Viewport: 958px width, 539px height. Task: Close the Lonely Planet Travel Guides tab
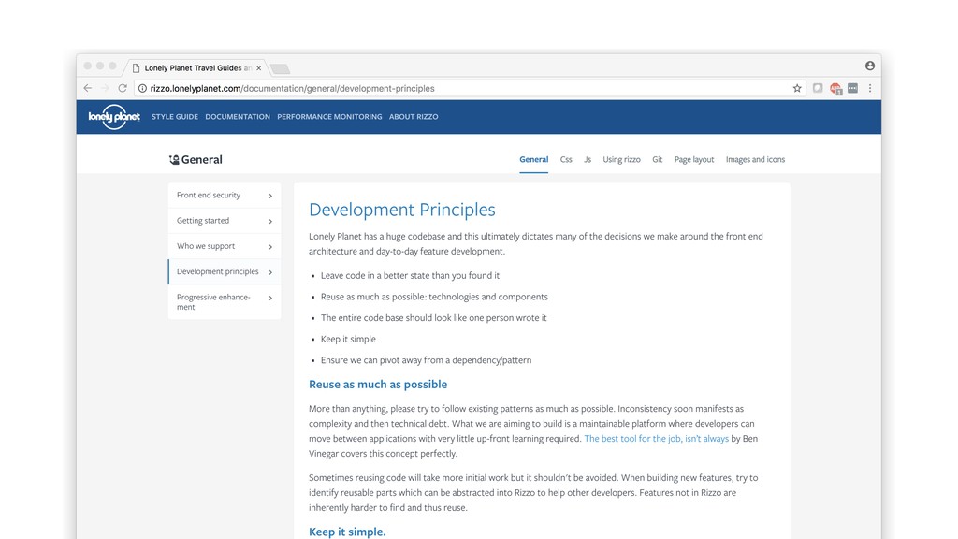pos(258,67)
